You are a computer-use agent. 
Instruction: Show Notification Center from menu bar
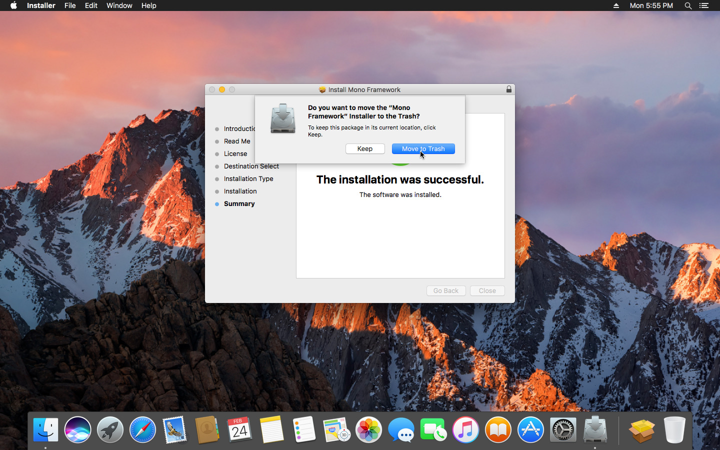(704, 5)
